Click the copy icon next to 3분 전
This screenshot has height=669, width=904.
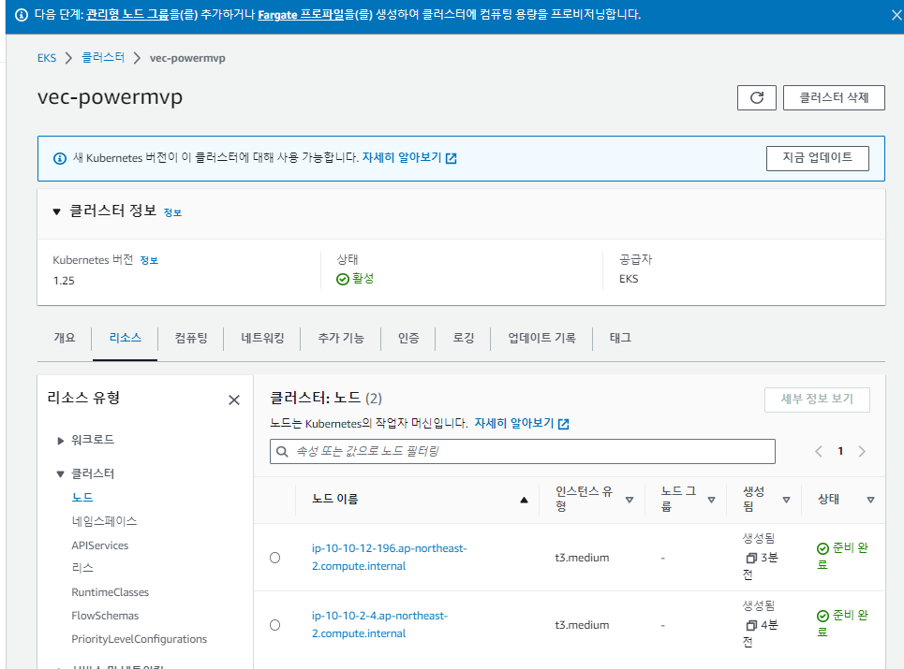coord(751,558)
